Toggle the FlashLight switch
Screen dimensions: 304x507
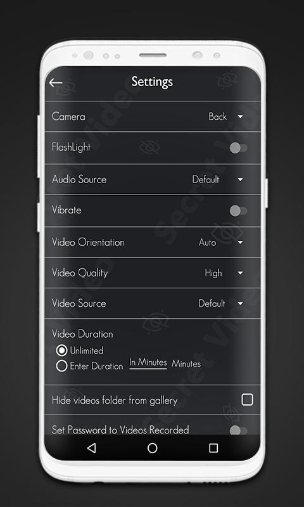click(x=238, y=148)
